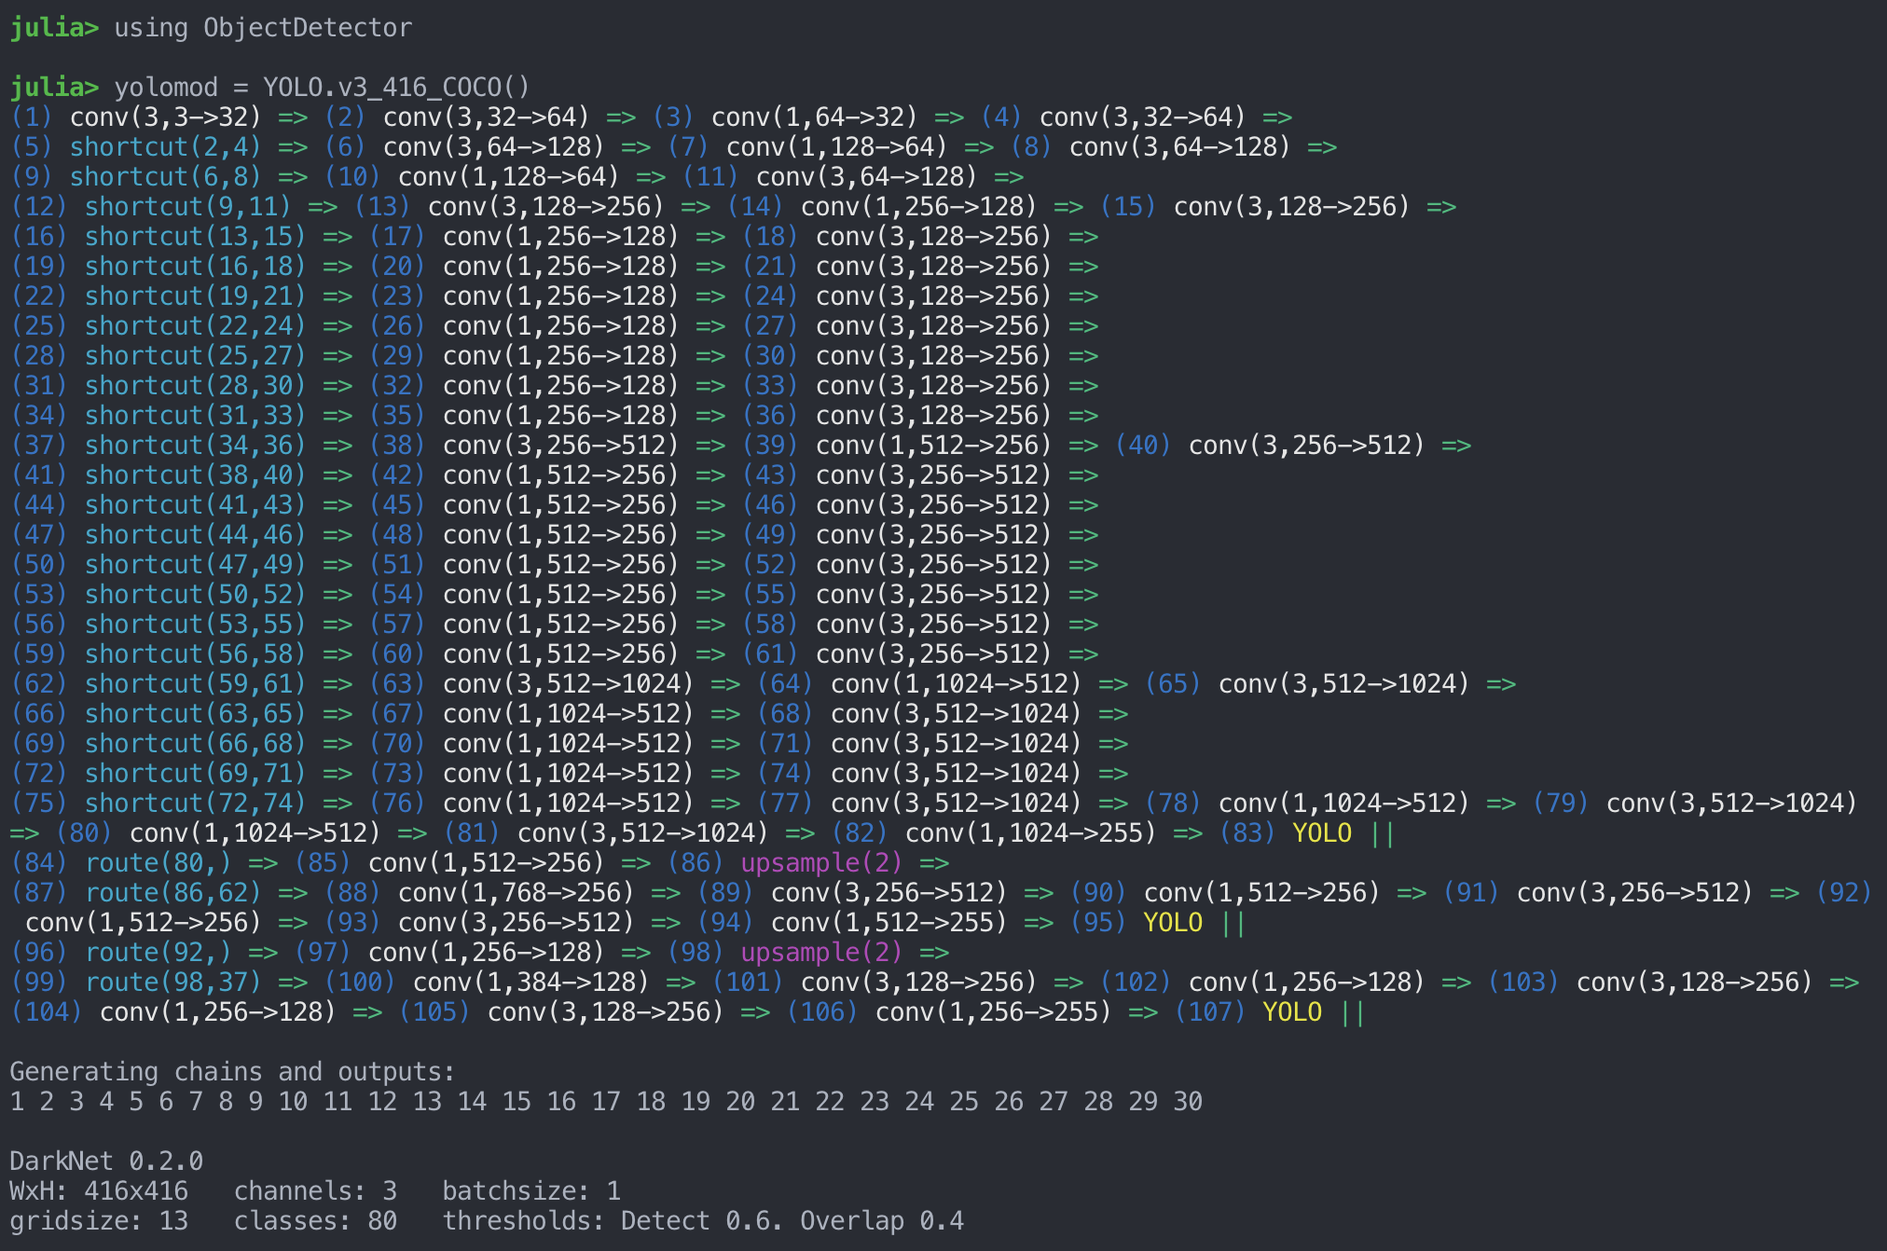Click the first julia> prompt
The height and width of the screenshot is (1251, 1887).
pyautogui.click(x=54, y=28)
